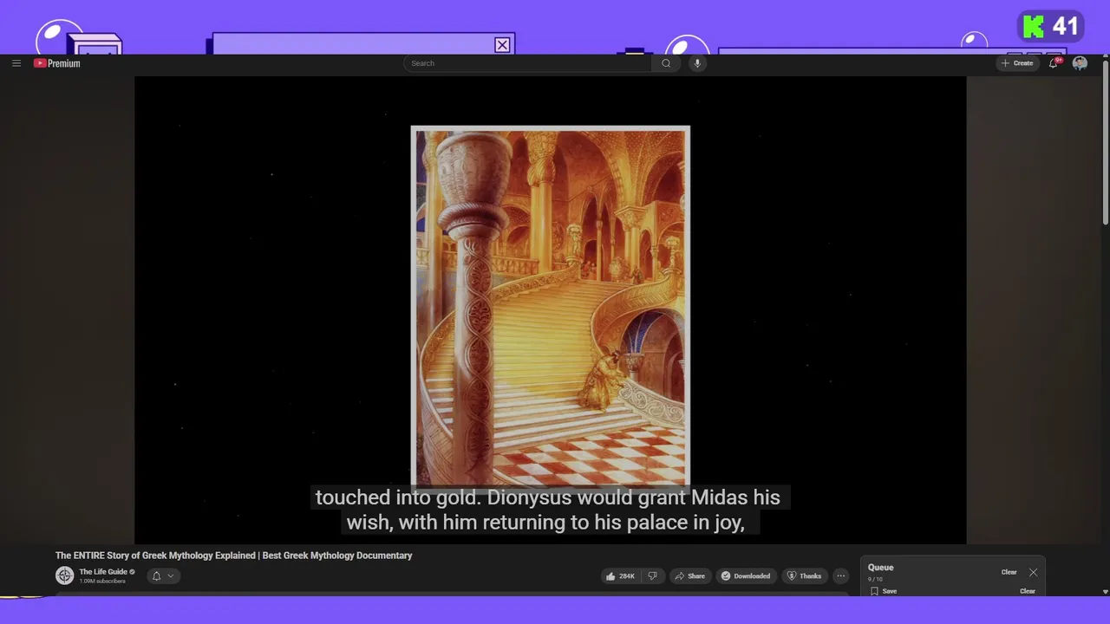Viewport: 1110px width, 624px height.
Task: Open The Life Guide channel avatar
Action: (64, 575)
